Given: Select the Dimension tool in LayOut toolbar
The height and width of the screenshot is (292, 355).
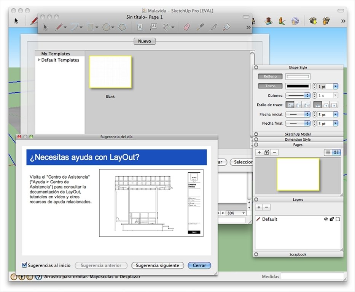Looking at the screenshot, I should [166, 27].
